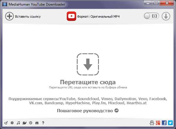
Task: Close the MediaHuman YouTube Downloader window
Action: 167,3
